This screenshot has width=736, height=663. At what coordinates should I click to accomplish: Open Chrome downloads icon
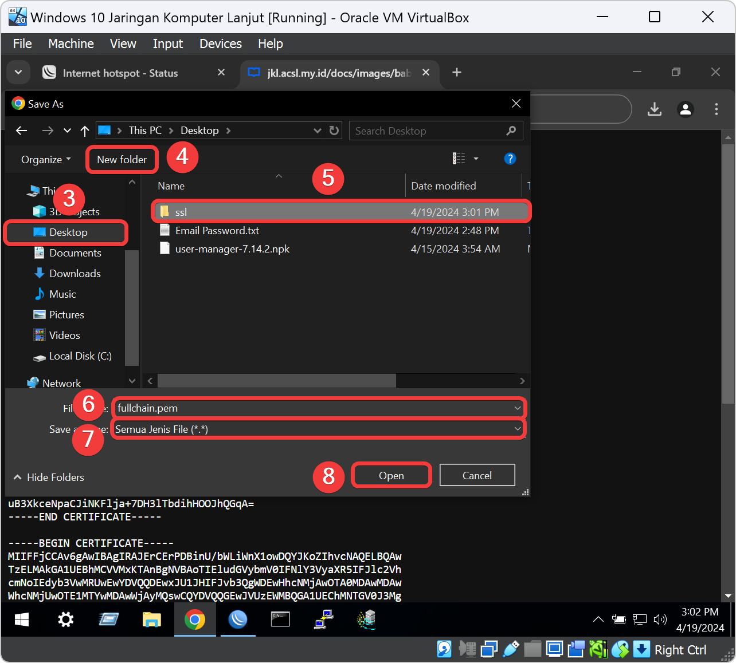pos(655,109)
